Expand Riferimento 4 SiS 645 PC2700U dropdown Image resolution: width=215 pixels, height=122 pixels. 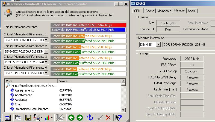46,73
